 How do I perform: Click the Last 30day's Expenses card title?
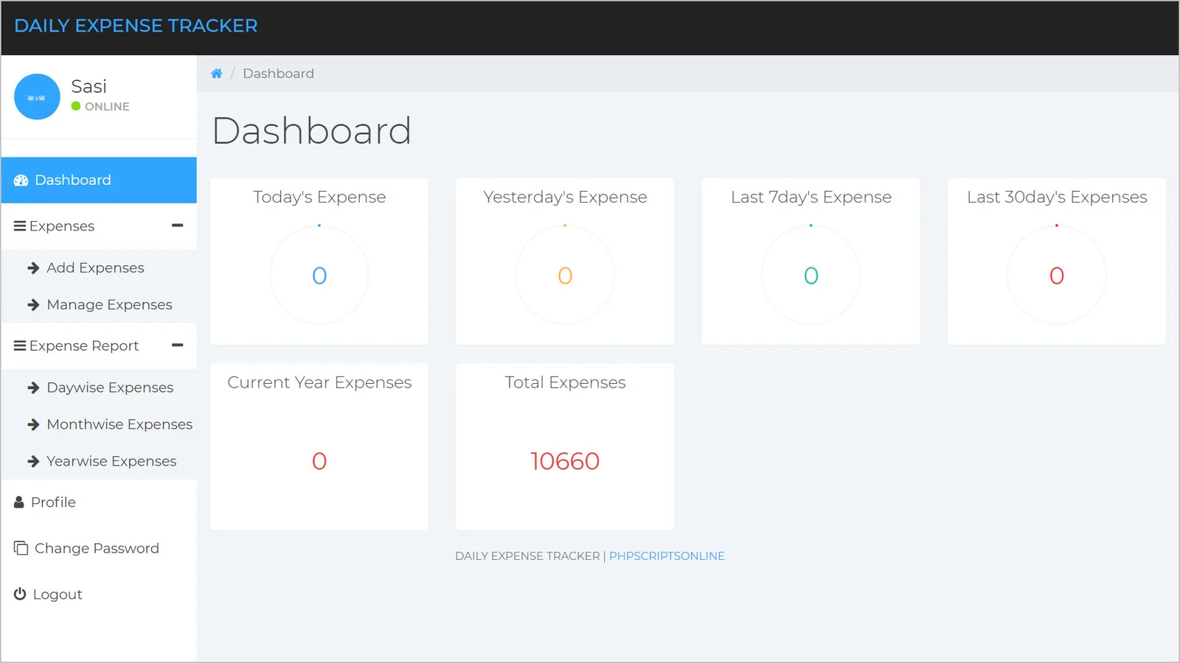pyautogui.click(x=1057, y=197)
